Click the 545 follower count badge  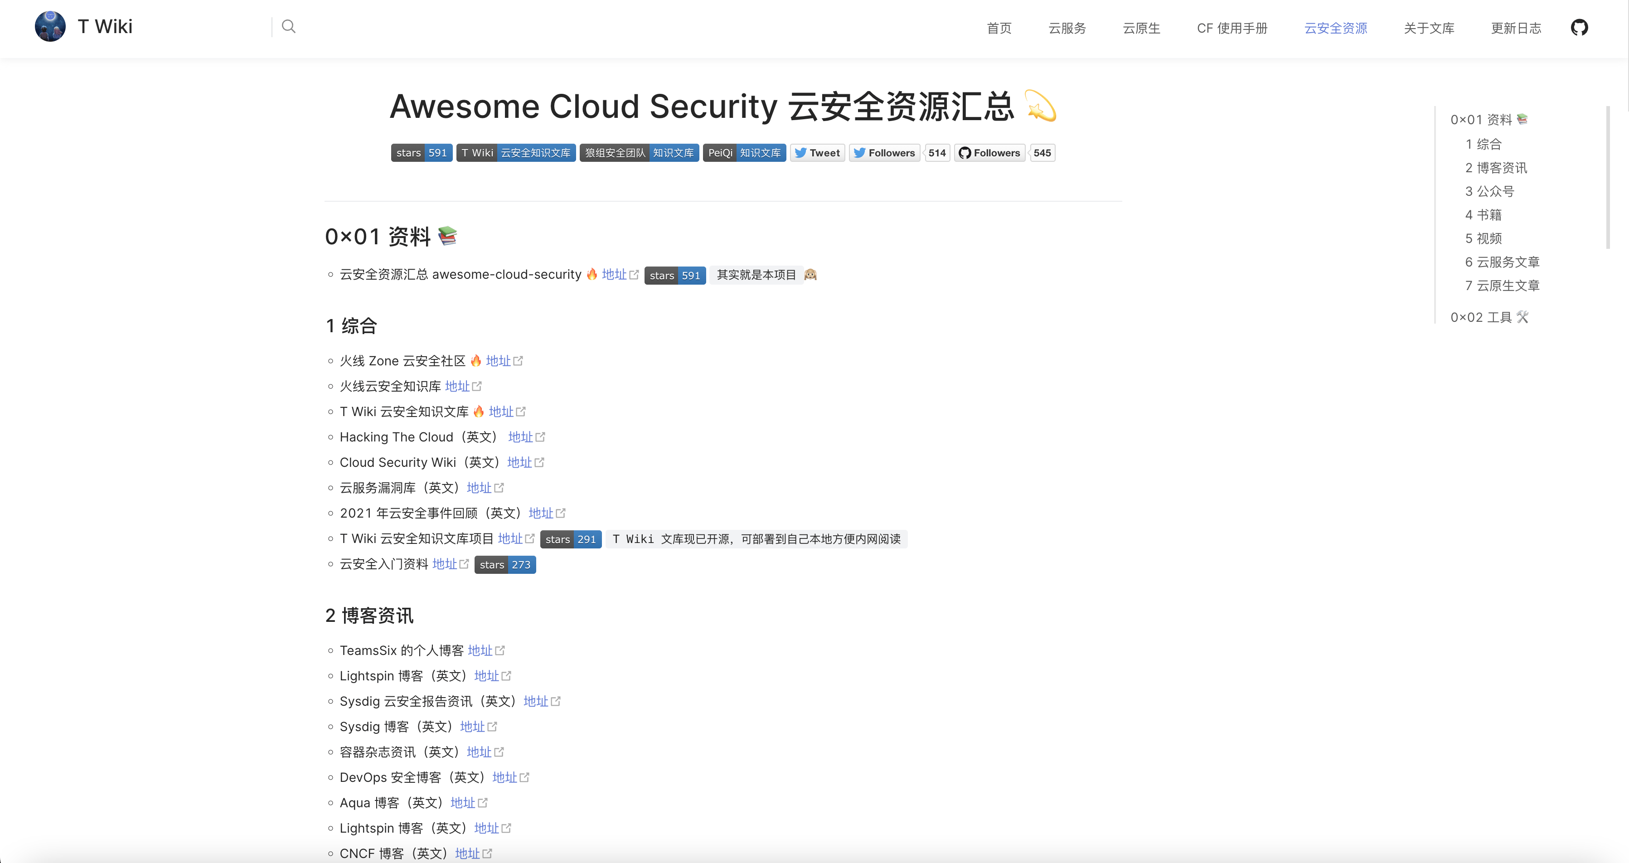coord(1042,153)
